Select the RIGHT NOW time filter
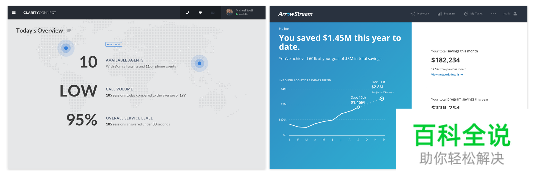Image resolution: width=537 pixels, height=180 pixels. pos(114,44)
